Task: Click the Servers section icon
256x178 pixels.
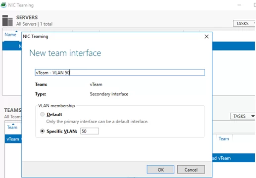Action: (x=7, y=21)
